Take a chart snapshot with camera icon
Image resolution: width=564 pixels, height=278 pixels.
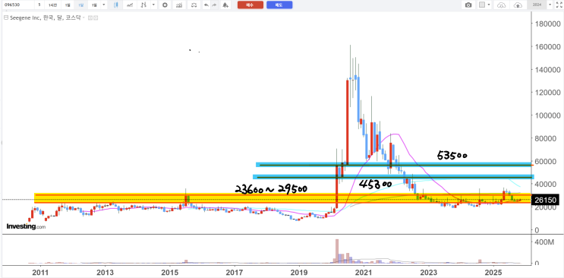coord(468,5)
